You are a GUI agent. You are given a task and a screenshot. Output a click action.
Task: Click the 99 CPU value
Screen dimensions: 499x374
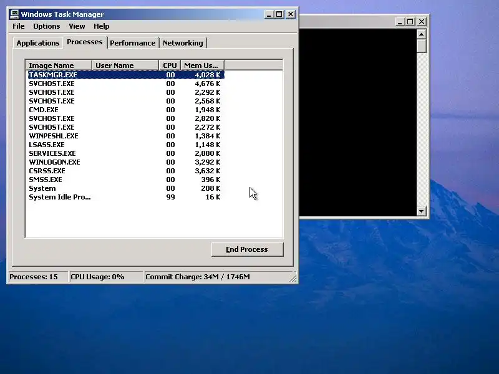coord(170,197)
